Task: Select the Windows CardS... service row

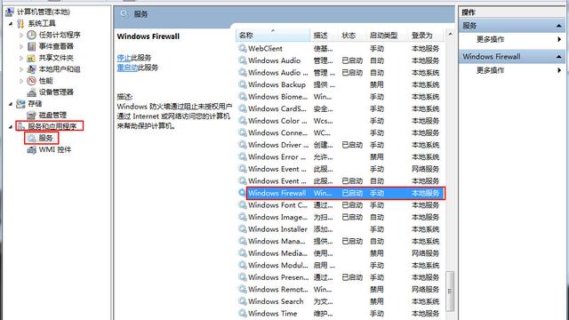Action: (341, 108)
